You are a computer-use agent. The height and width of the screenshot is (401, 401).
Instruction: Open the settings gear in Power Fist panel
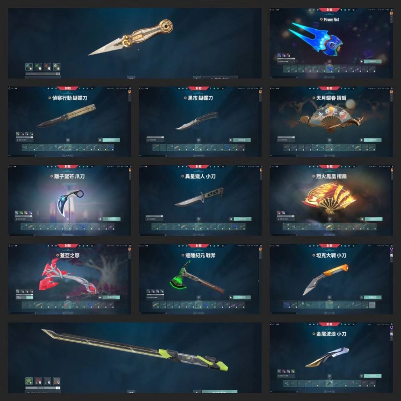tap(392, 10)
